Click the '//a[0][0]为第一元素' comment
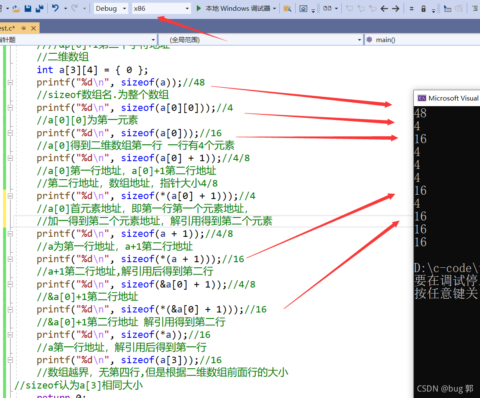Image resolution: width=480 pixels, height=398 pixels. point(87,120)
